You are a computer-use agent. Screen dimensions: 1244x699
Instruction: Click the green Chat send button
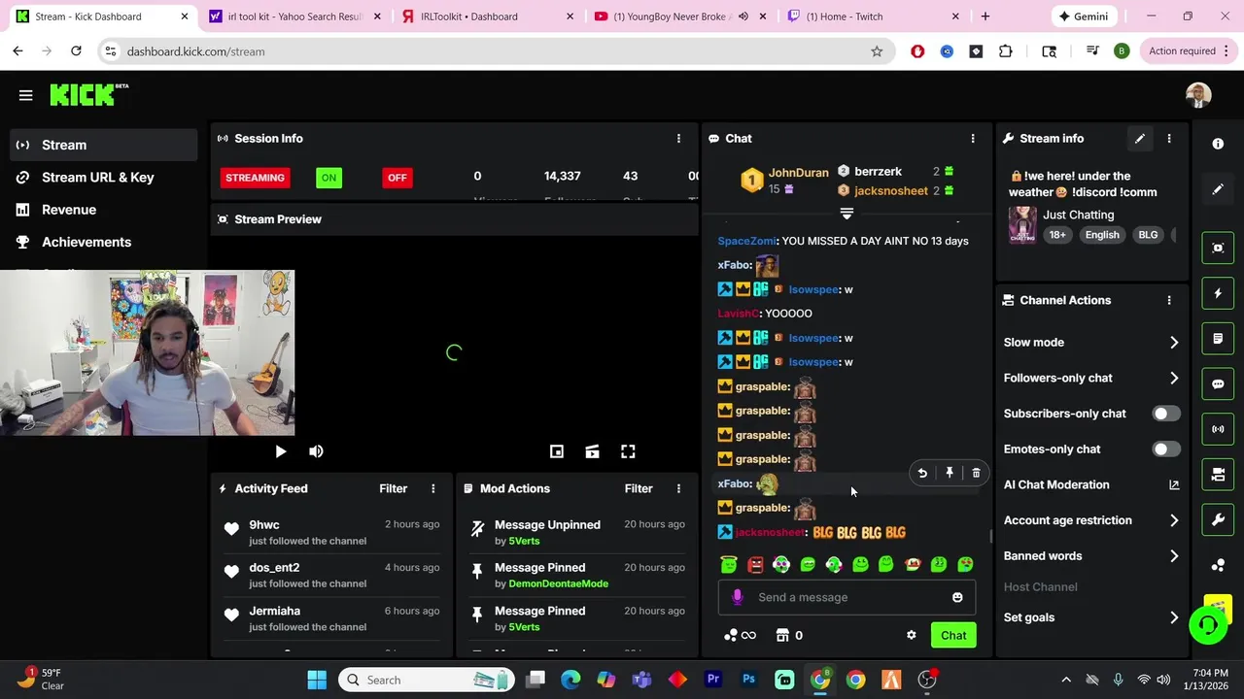pyautogui.click(x=953, y=635)
